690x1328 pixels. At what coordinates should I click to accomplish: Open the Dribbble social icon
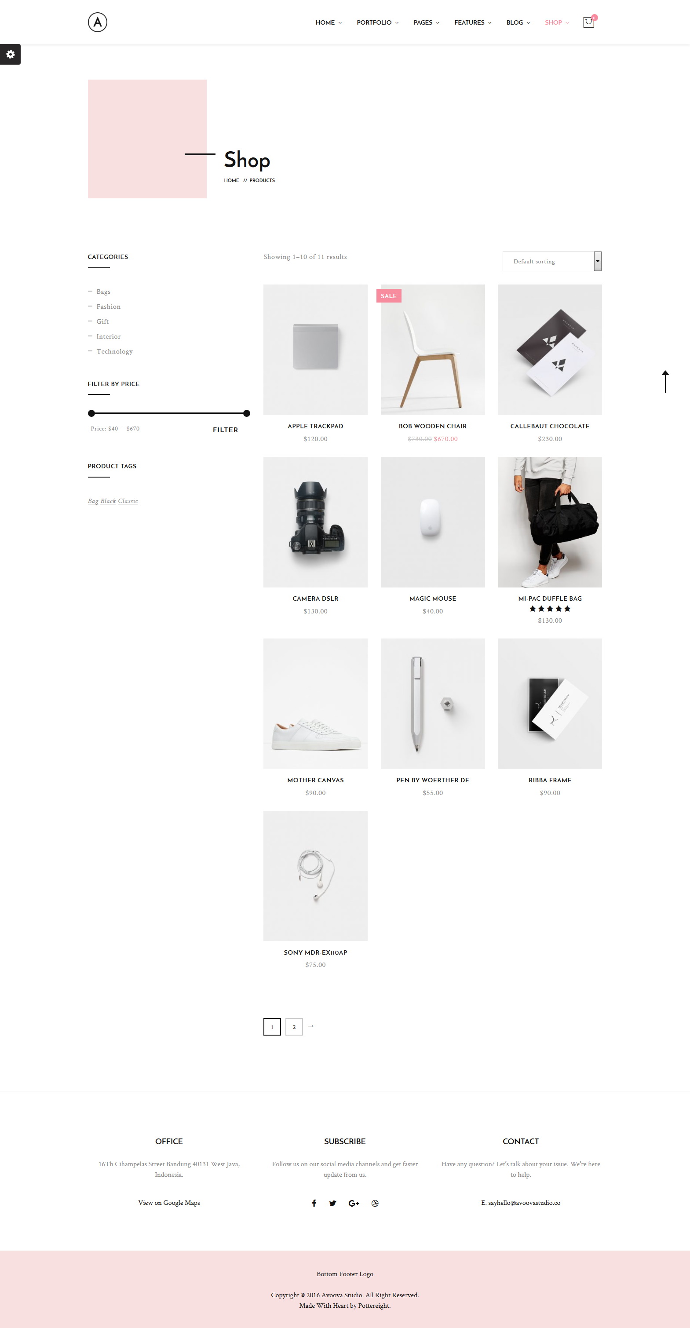pos(375,1203)
